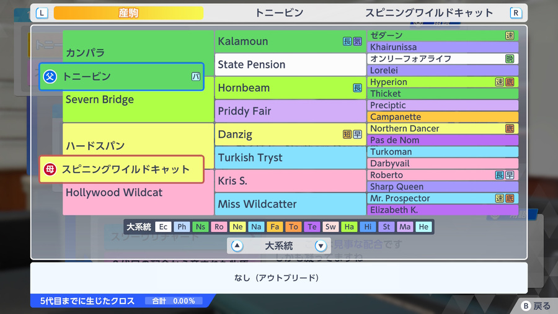The width and height of the screenshot is (558, 314).
Task: Click the Na lineage color swatch
Action: (x=256, y=227)
